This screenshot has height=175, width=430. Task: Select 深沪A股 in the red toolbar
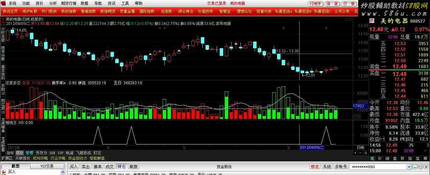point(30,11)
